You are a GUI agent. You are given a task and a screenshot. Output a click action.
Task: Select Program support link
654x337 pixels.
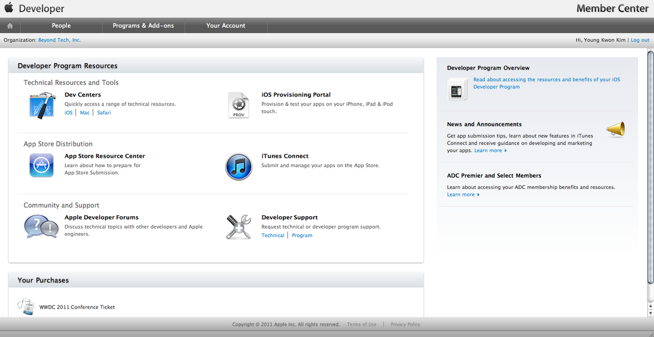302,236
